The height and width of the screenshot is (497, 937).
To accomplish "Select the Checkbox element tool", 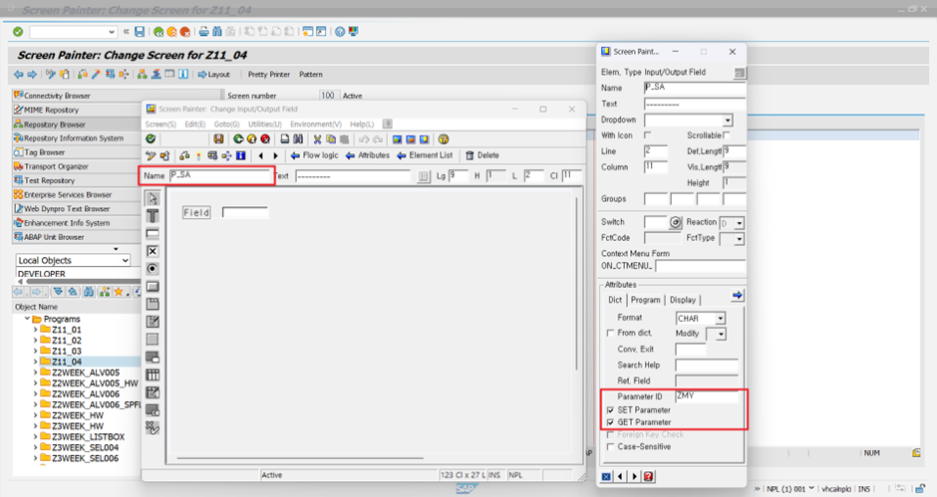I will click(153, 251).
